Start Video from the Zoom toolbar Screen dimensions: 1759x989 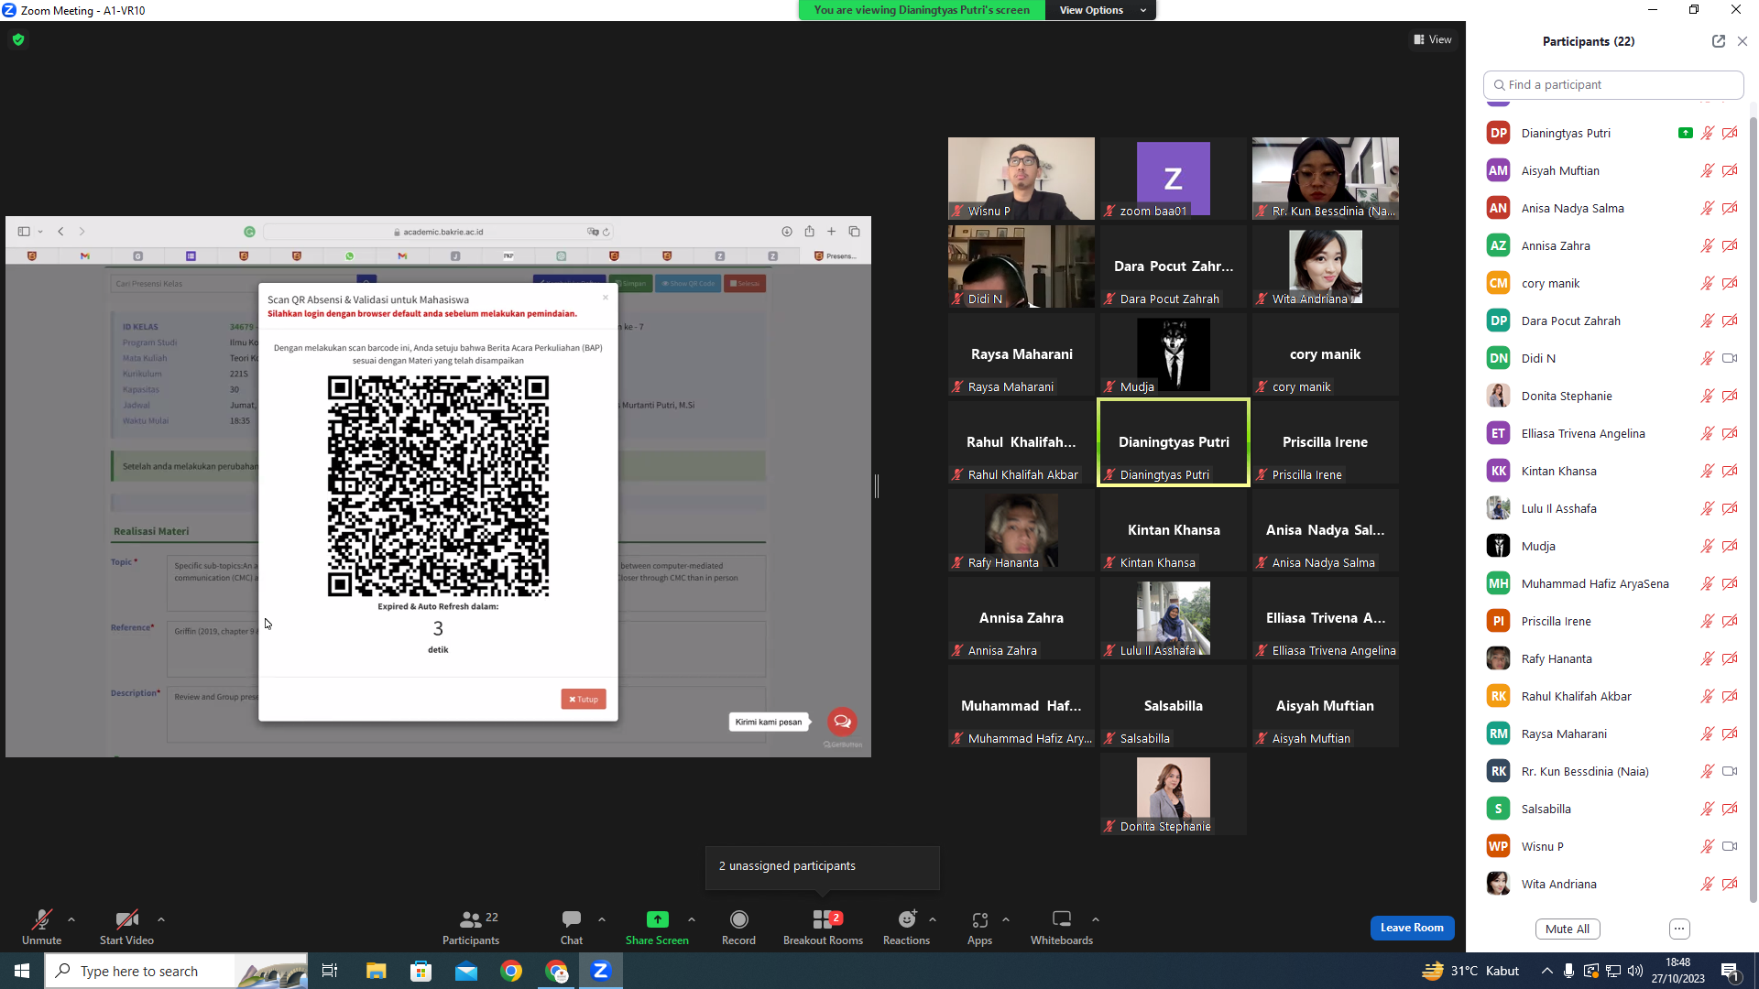(126, 927)
